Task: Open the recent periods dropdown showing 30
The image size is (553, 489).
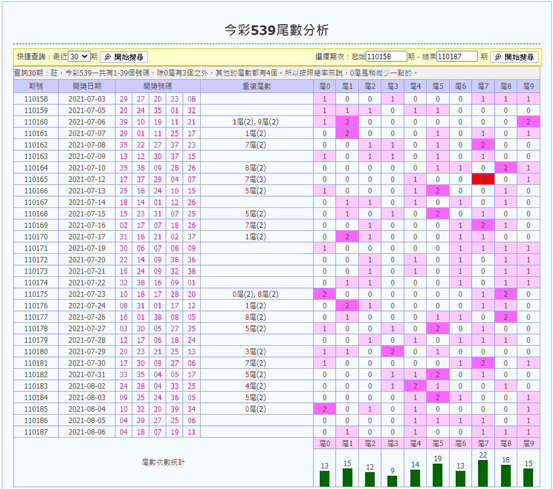Action: (79, 56)
